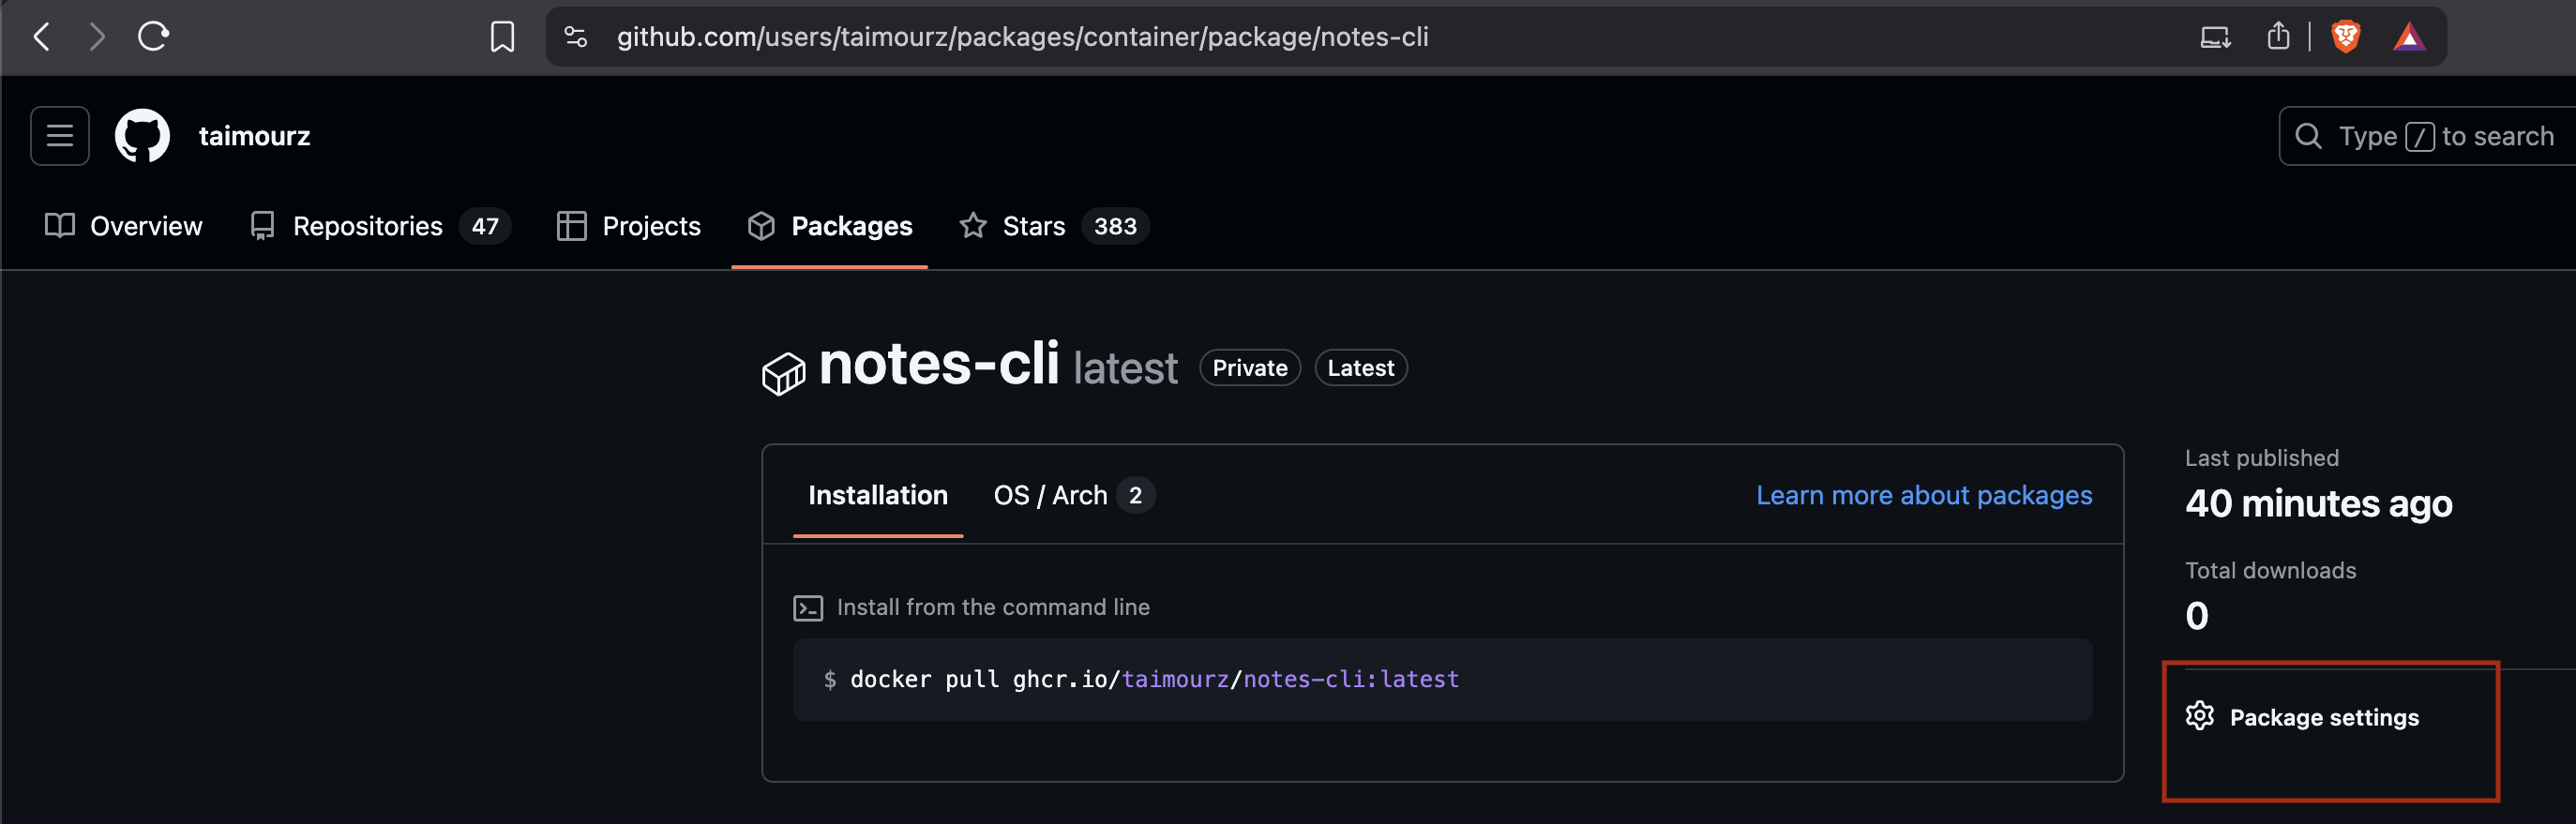Click the share icon in address bar

(2278, 37)
